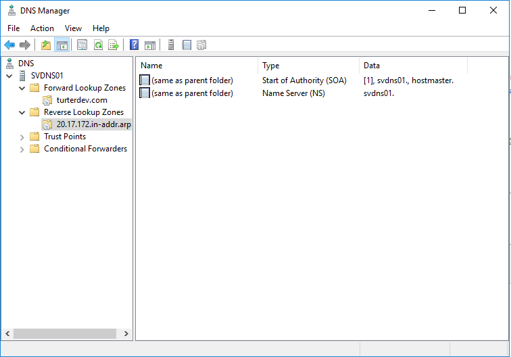The width and height of the screenshot is (511, 357).
Task: Select the DNS root label in tree
Action: (26, 64)
